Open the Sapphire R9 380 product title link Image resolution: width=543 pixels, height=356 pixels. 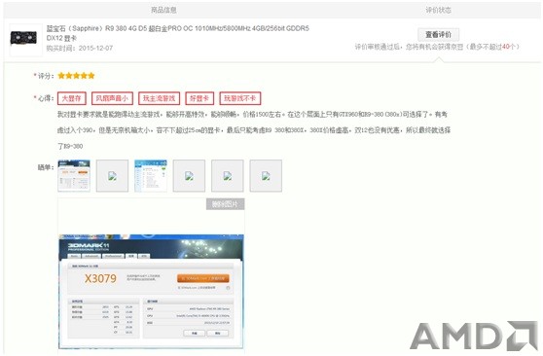tap(178, 33)
